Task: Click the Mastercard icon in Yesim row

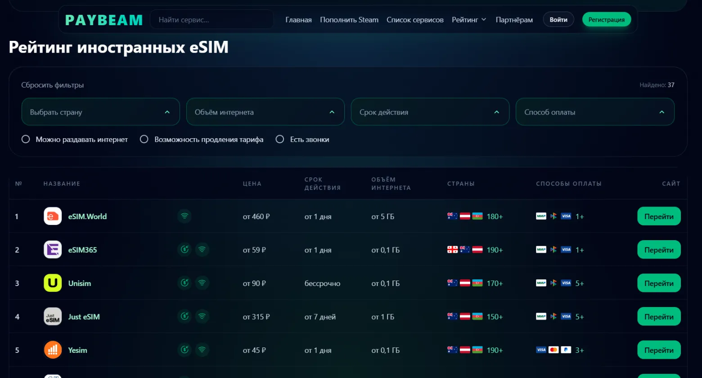Action: pos(553,350)
